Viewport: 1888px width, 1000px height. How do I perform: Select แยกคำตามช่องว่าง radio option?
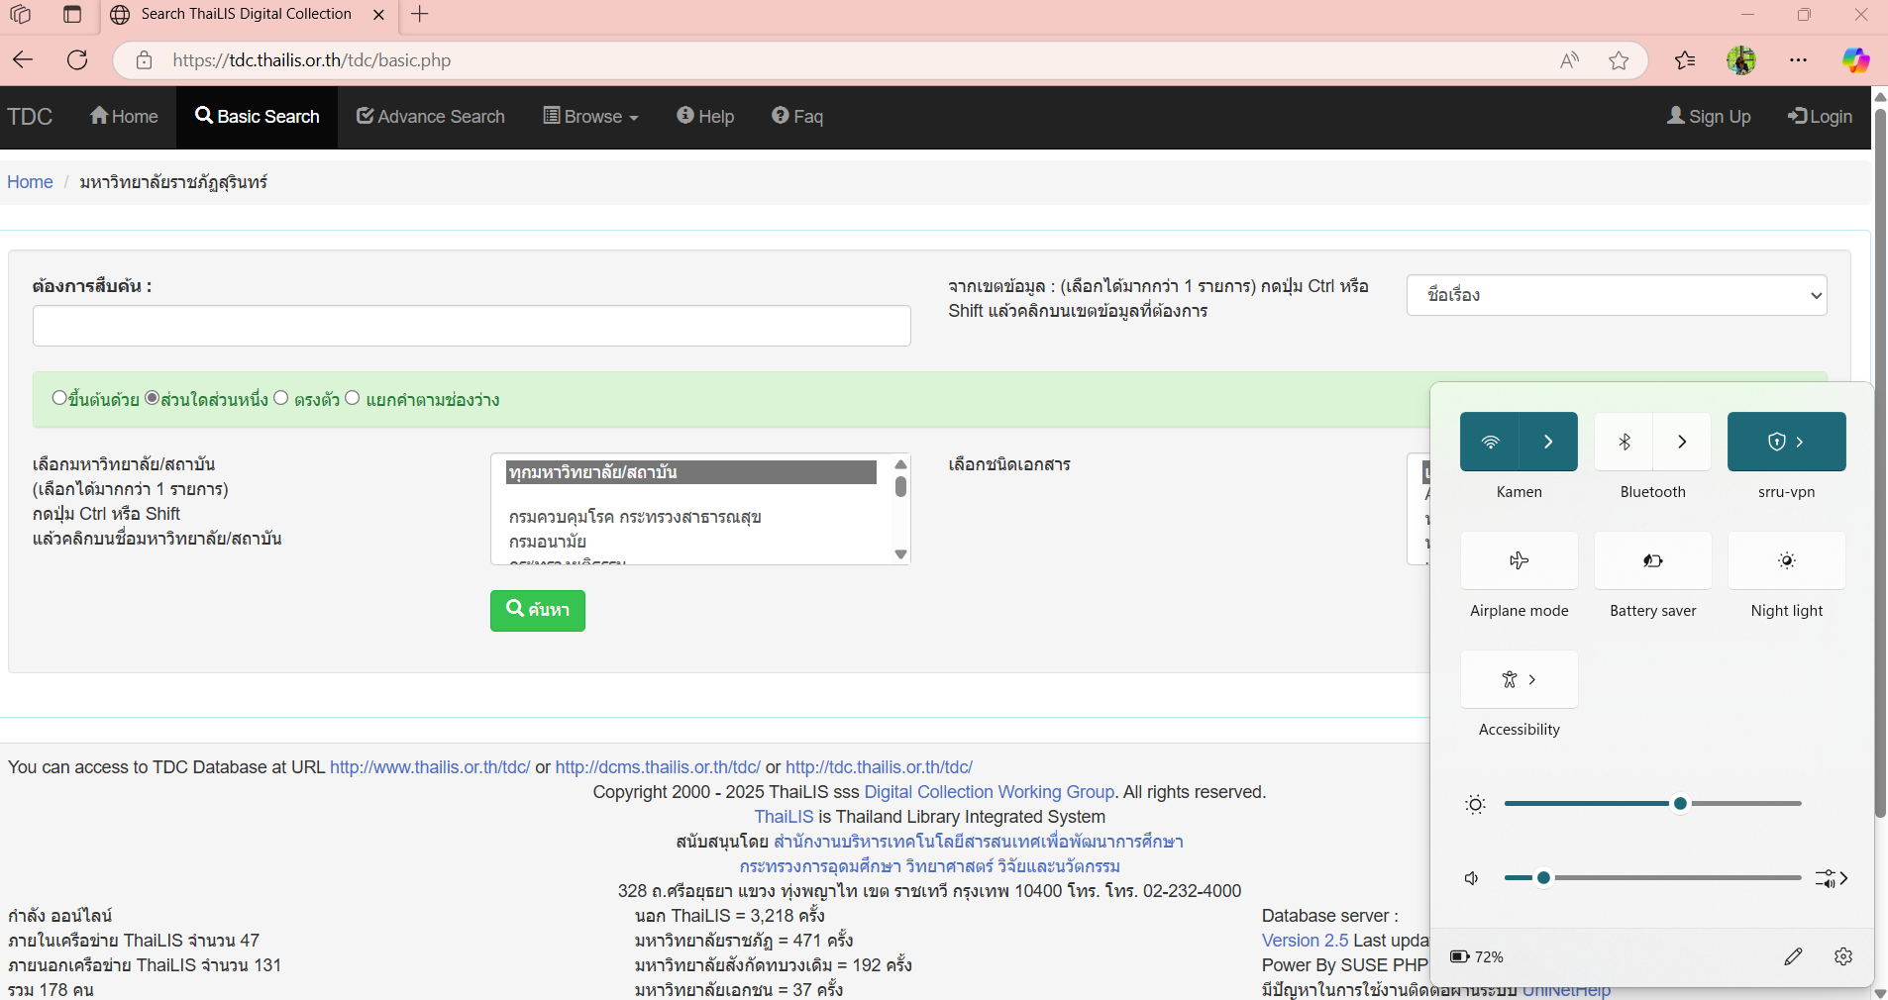coord(353,398)
